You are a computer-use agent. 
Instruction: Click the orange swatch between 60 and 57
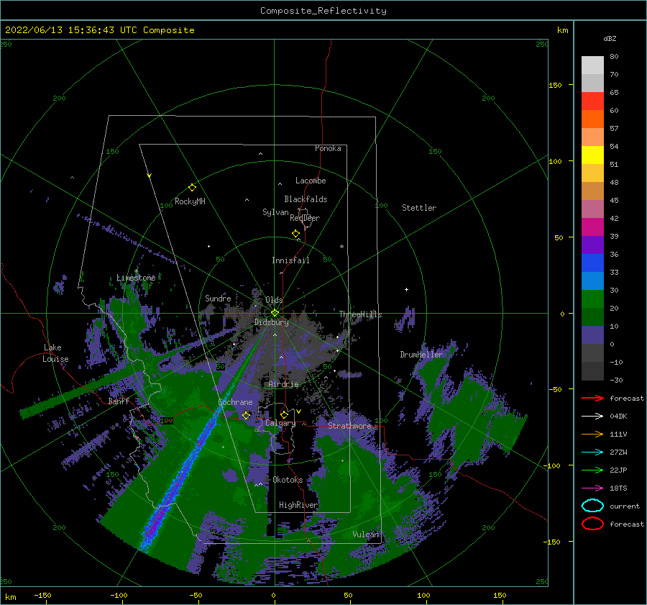click(592, 119)
